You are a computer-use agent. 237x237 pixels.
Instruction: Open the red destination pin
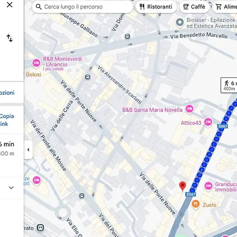click(183, 186)
